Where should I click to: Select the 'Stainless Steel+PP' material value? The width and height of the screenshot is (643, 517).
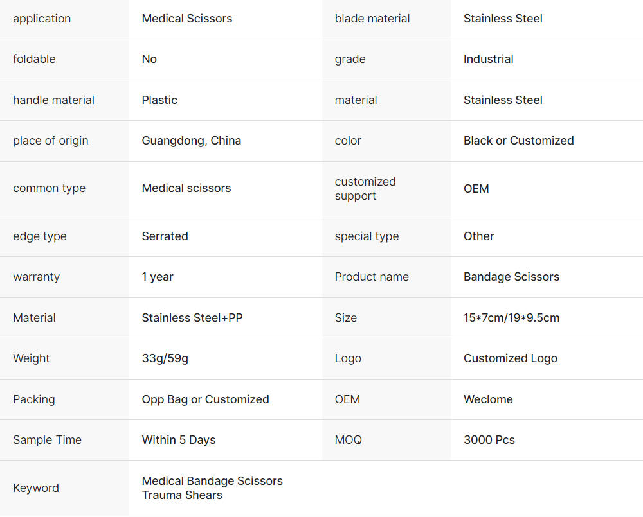[x=192, y=318]
